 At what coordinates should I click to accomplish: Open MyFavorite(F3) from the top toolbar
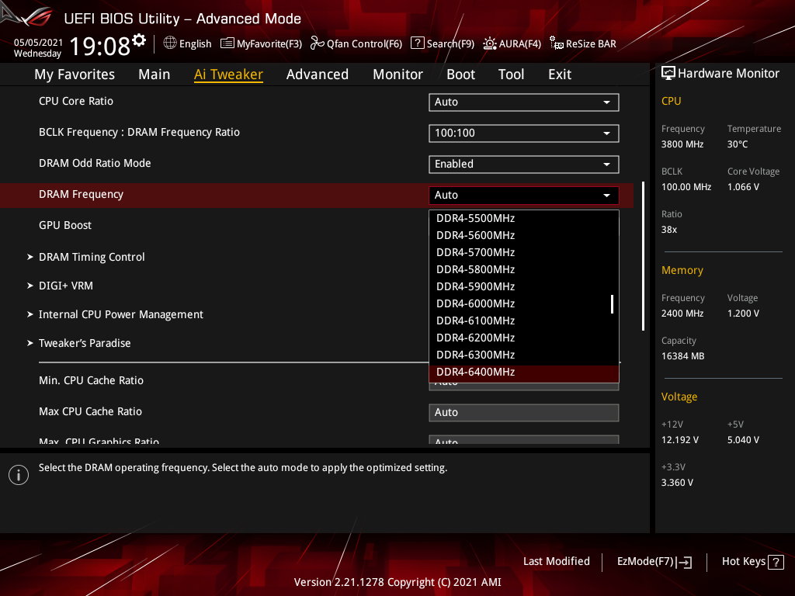227,43
